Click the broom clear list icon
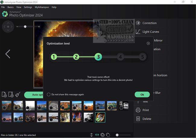This screenshot has width=196, height=138. pyautogui.click(x=17, y=94)
